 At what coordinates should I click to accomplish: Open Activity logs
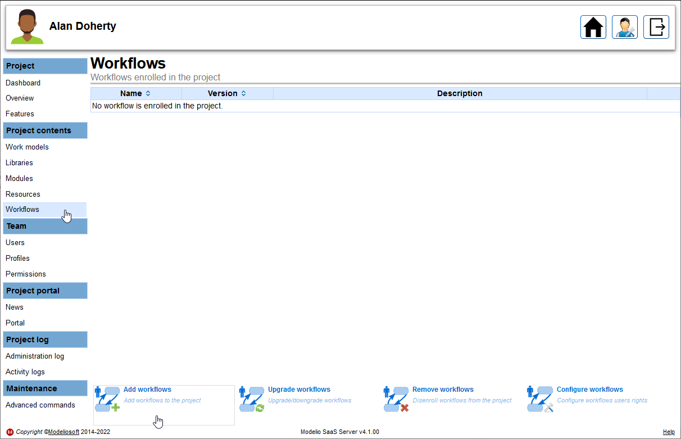click(25, 372)
